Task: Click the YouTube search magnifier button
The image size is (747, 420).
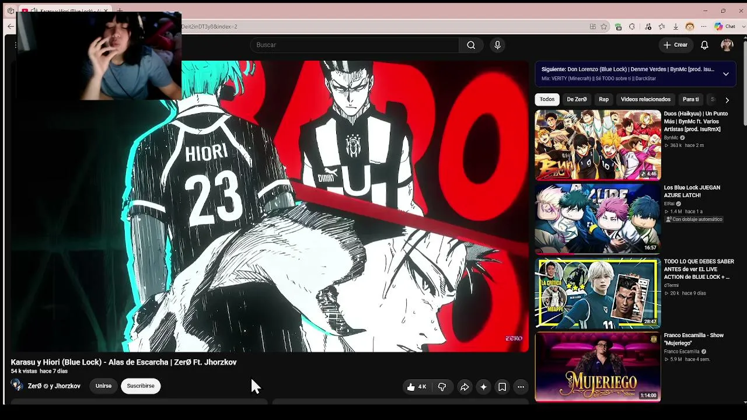Action: (471, 45)
